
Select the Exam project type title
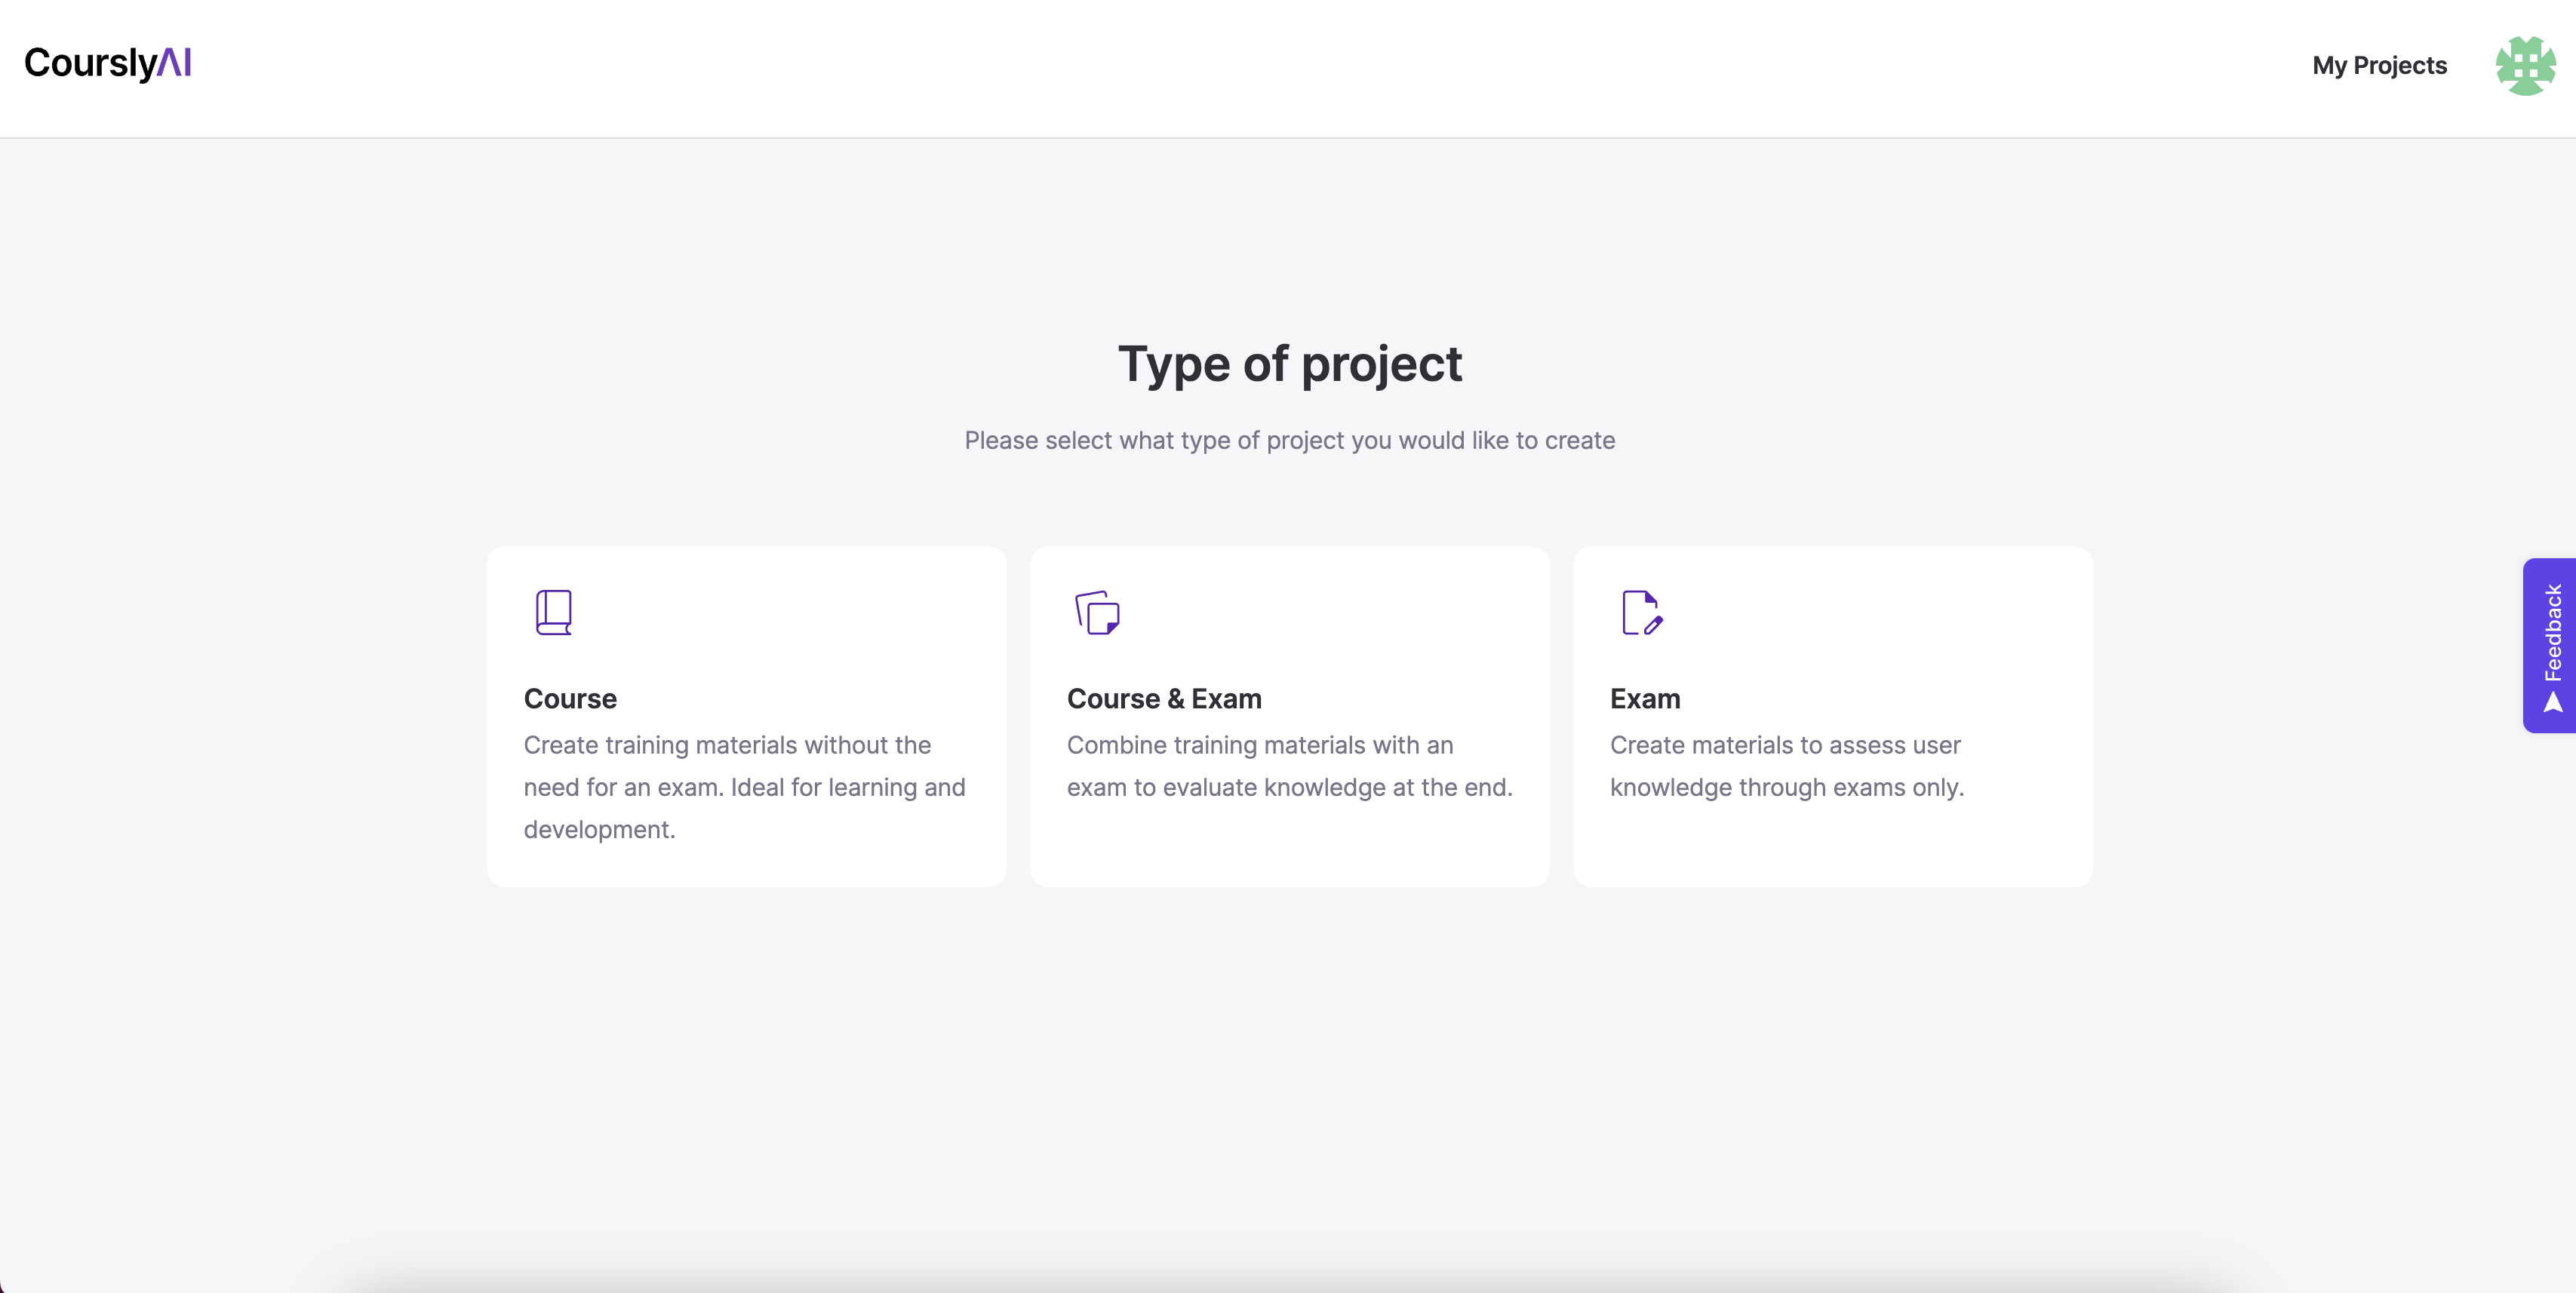click(x=1645, y=698)
